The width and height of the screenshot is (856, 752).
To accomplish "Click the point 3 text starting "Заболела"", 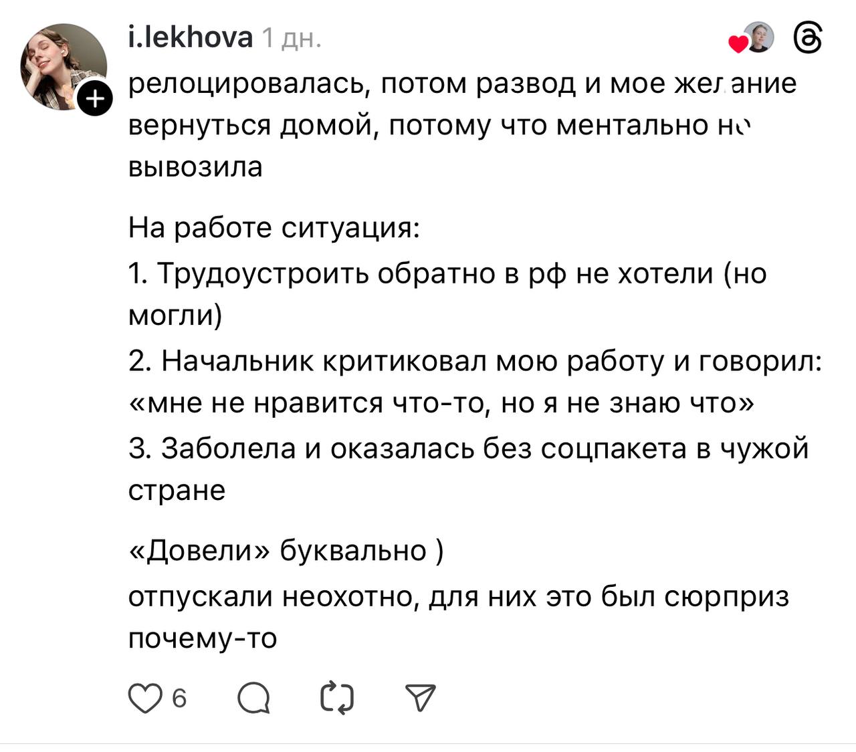I will [x=468, y=449].
